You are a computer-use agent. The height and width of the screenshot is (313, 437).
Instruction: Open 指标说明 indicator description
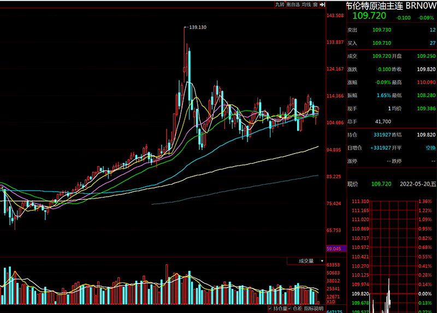314,309
